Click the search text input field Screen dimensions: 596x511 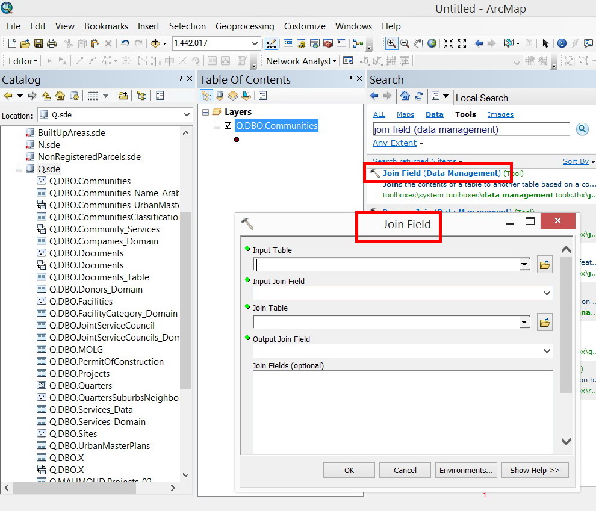471,129
